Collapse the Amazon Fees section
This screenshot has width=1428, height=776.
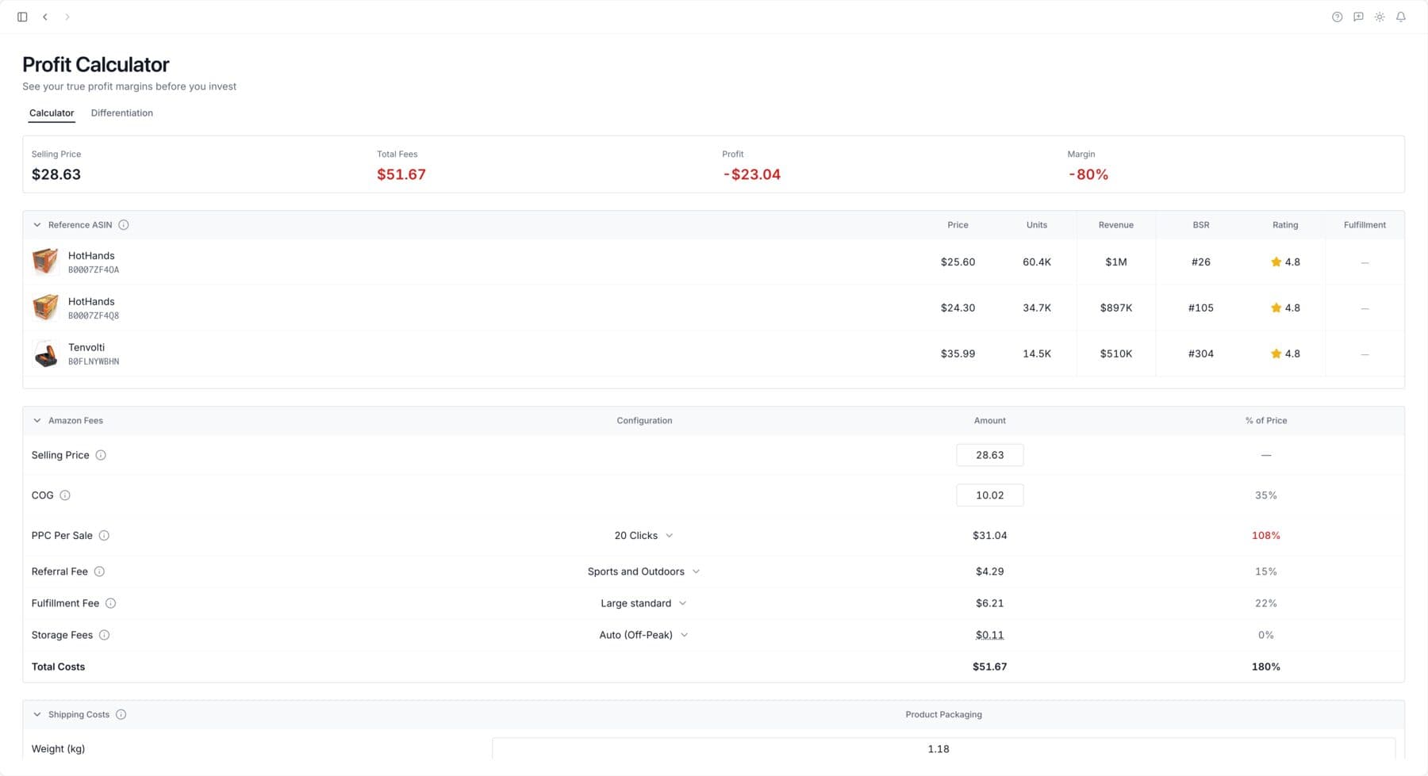click(37, 421)
